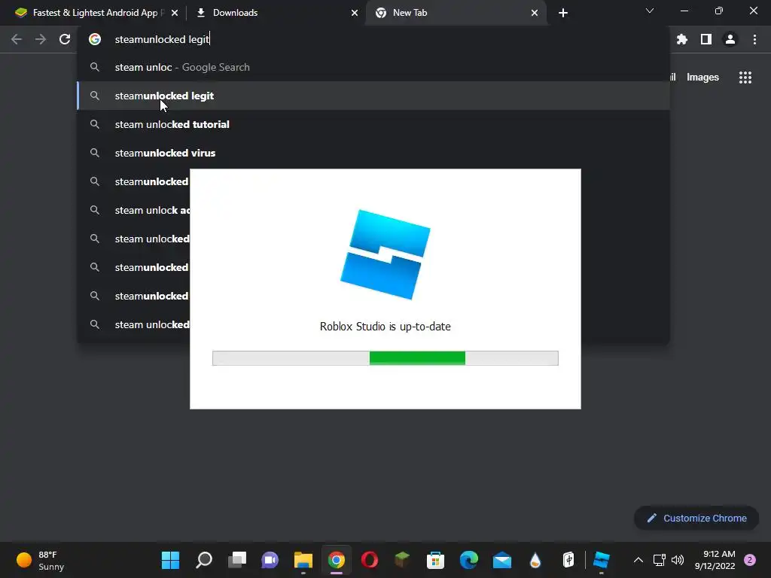The height and width of the screenshot is (578, 771).
Task: Open the Chat app in the taskbar
Action: pyautogui.click(x=270, y=560)
